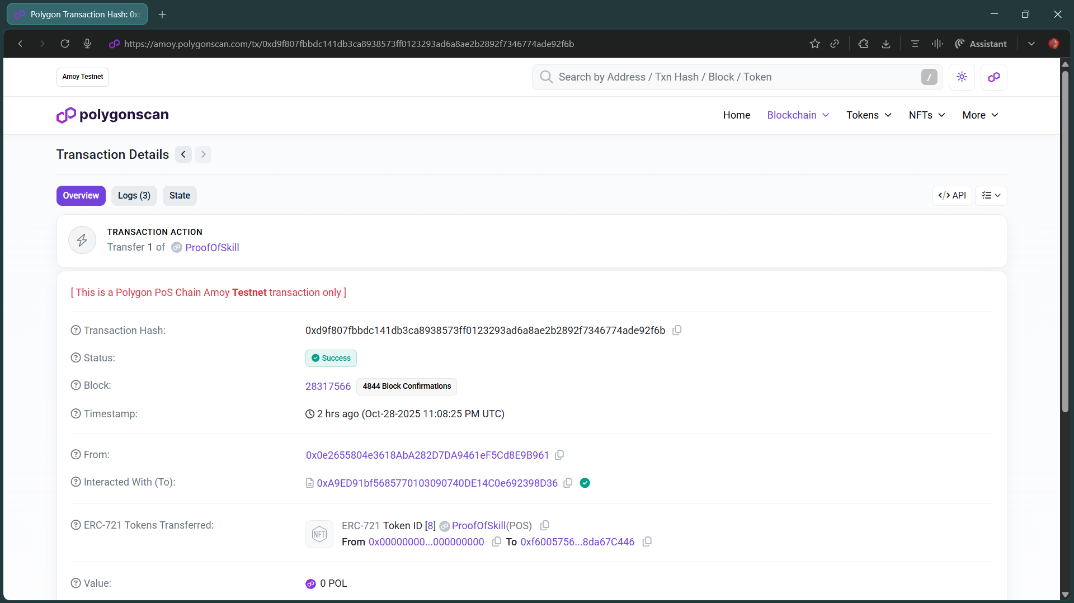Switch to the State tab
Viewport: 1074px width, 603px height.
pos(180,196)
